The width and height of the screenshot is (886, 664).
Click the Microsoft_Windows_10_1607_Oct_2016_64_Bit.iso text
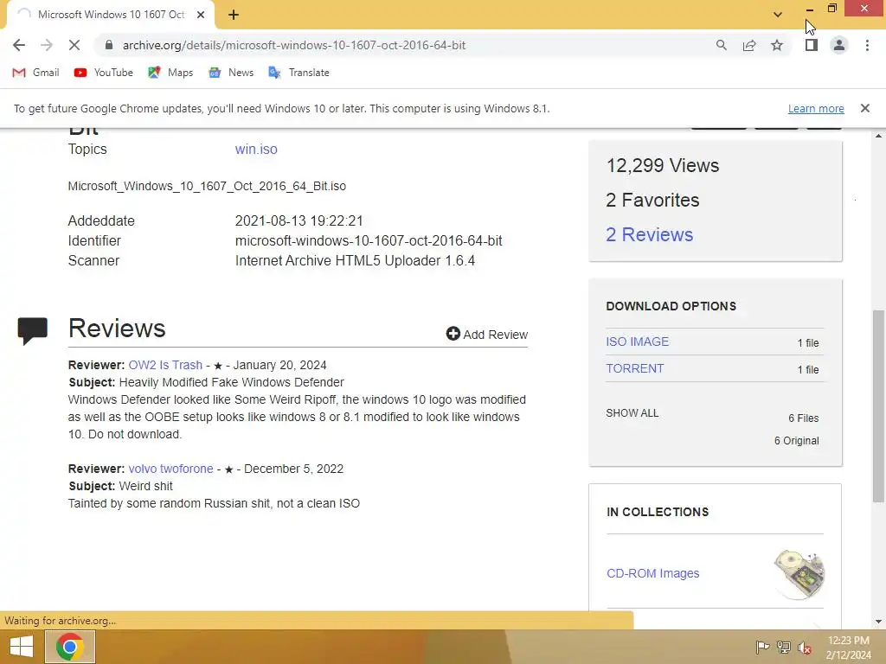pos(207,186)
